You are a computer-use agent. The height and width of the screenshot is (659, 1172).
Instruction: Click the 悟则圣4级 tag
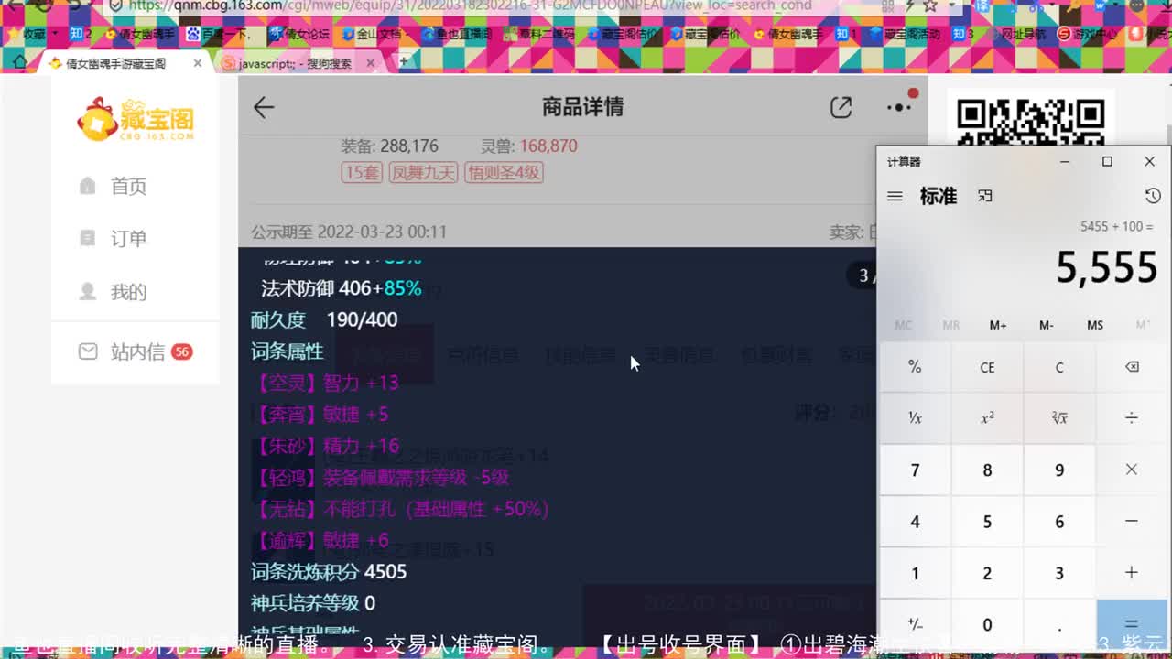point(505,172)
